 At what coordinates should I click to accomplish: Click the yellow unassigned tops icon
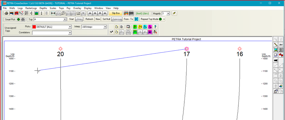tap(140, 27)
